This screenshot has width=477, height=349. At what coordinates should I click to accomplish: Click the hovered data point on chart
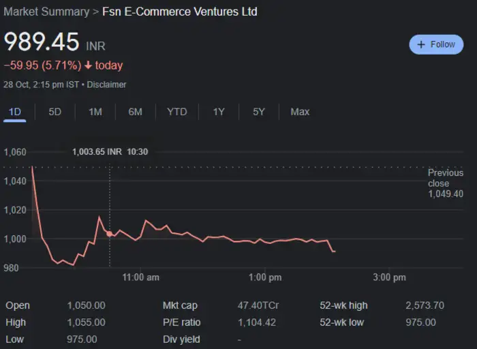(110, 234)
